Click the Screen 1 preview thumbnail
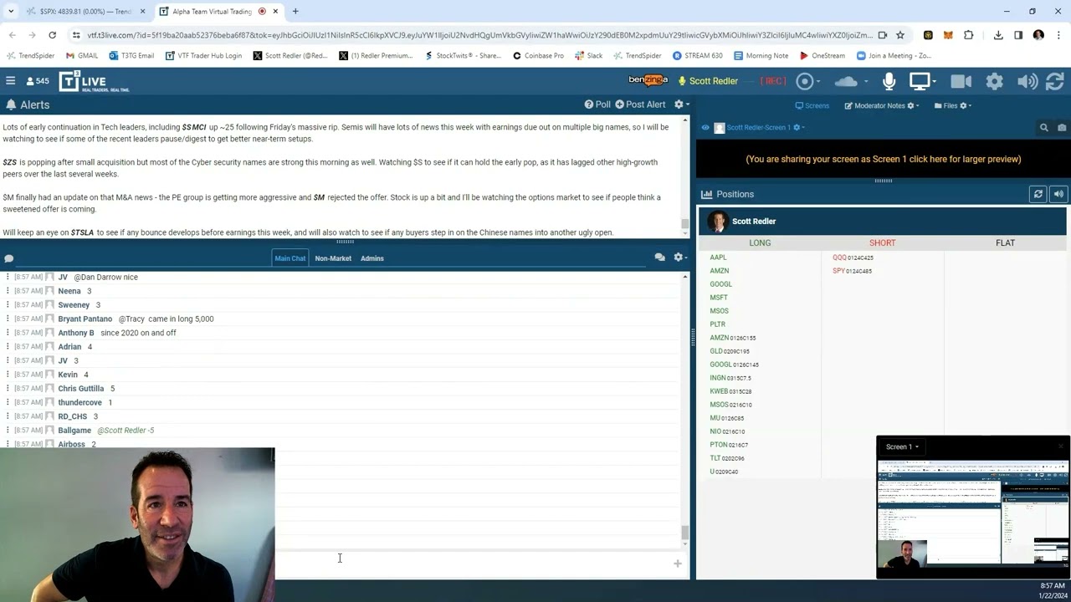Image resolution: width=1071 pixels, height=602 pixels. (x=972, y=516)
